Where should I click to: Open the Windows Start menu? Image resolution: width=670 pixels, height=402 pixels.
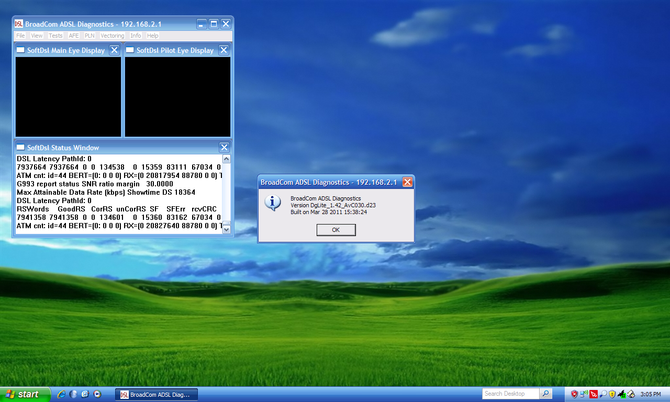[x=25, y=394]
